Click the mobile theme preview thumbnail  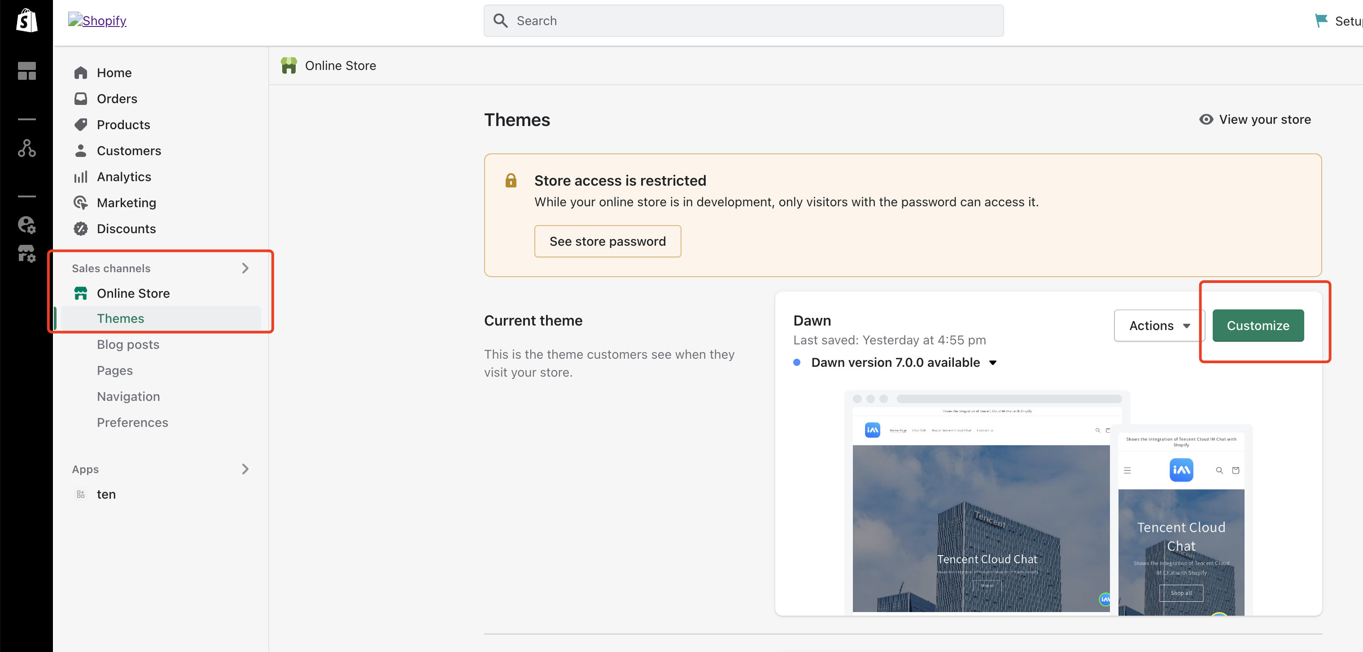(x=1181, y=520)
